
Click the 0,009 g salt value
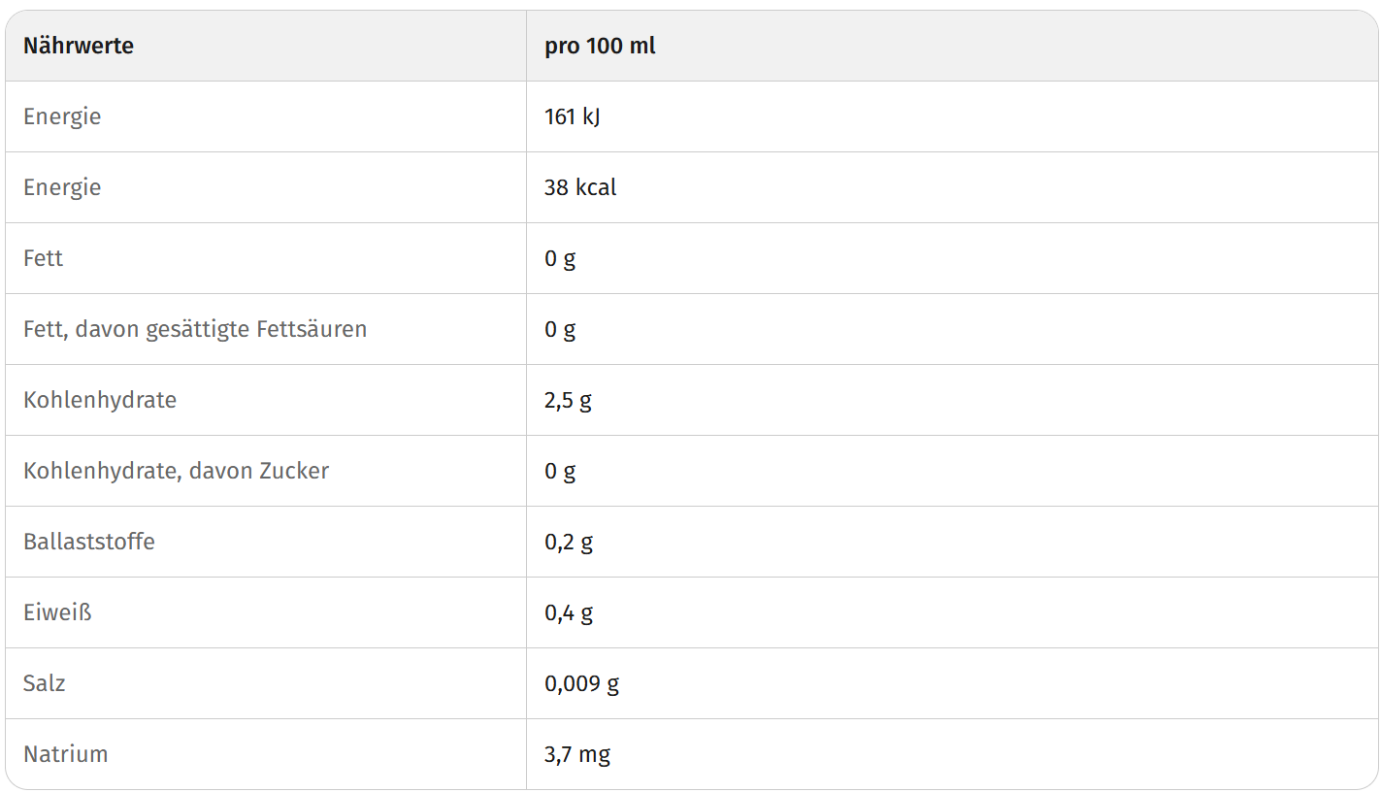(581, 683)
